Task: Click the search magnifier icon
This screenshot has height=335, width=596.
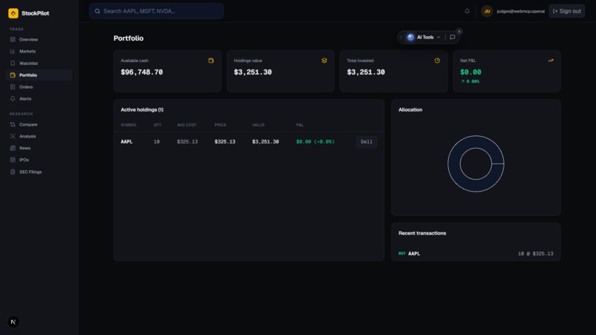Action: click(x=98, y=11)
